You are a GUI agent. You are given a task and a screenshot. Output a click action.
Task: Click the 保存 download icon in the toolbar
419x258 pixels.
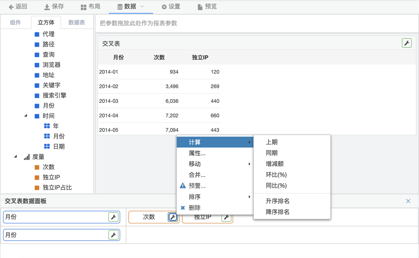tap(47, 7)
